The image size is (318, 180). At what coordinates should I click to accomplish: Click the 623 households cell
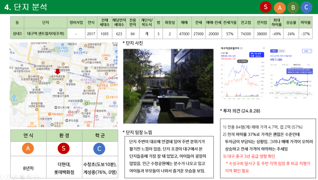click(x=119, y=34)
